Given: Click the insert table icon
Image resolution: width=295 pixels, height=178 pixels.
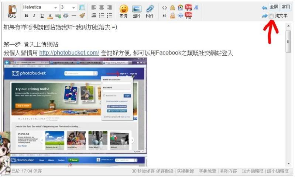Looking at the screenshot, I should point(82,7).
